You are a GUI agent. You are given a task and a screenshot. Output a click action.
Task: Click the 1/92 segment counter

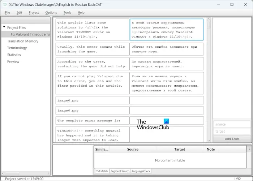(237, 179)
